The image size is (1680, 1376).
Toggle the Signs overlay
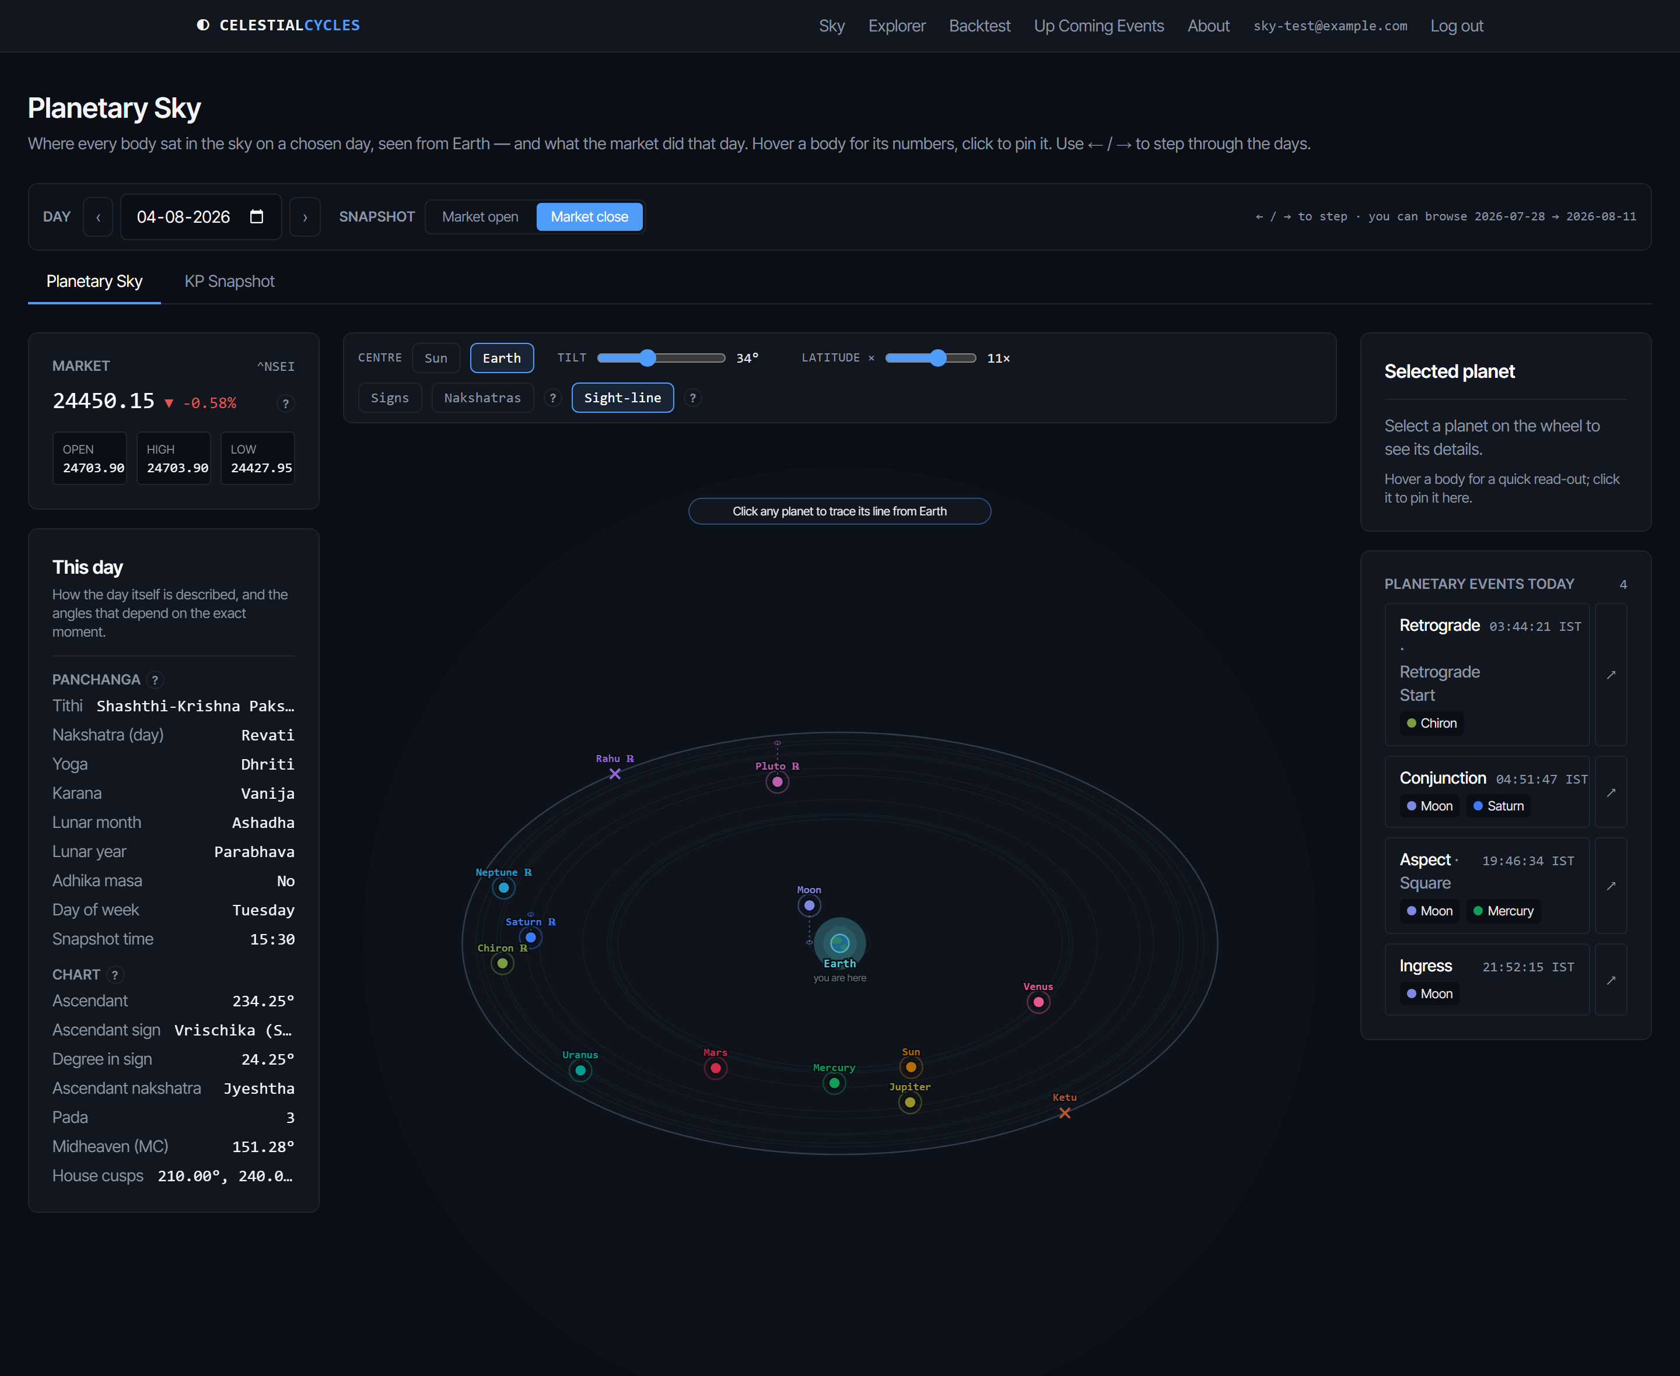click(389, 398)
